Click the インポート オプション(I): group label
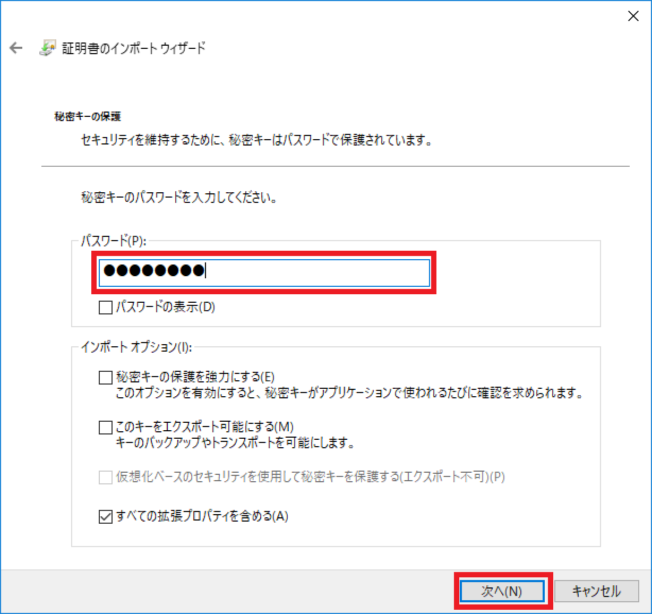Screen dimensions: 652x614 [136, 347]
